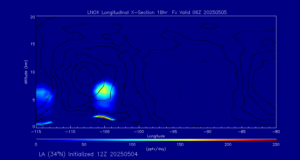This screenshot has height=160, width=300.
Task: Select longitude tick label "-90"
Action: coord(207,132)
